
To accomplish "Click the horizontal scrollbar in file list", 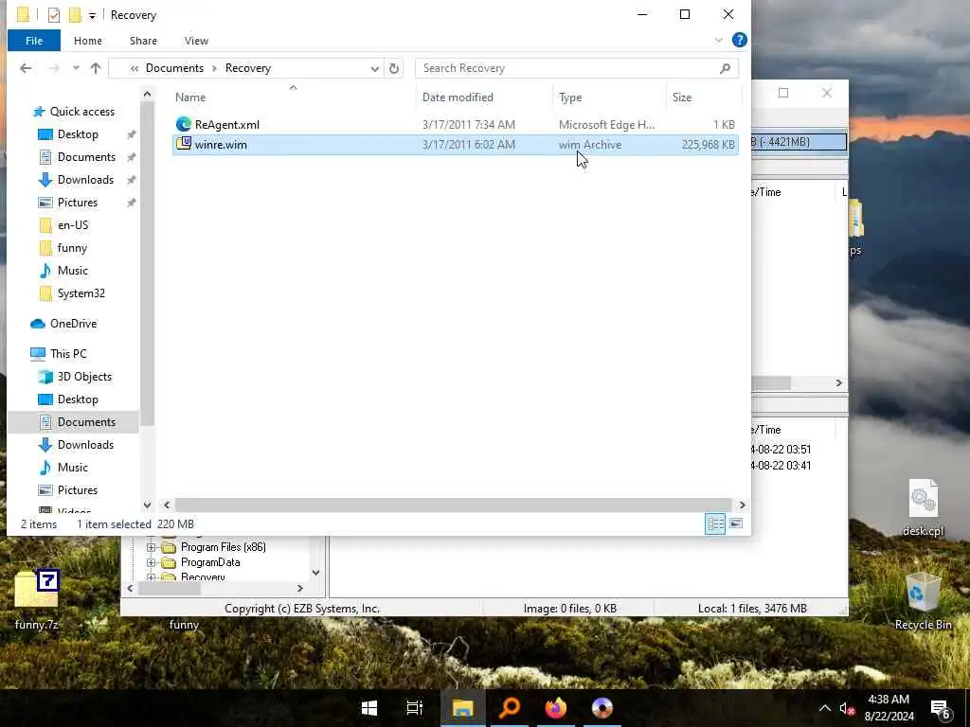I will click(x=454, y=505).
